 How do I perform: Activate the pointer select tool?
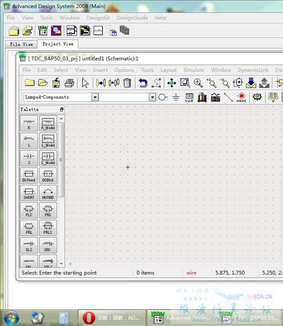pyautogui.click(x=85, y=83)
